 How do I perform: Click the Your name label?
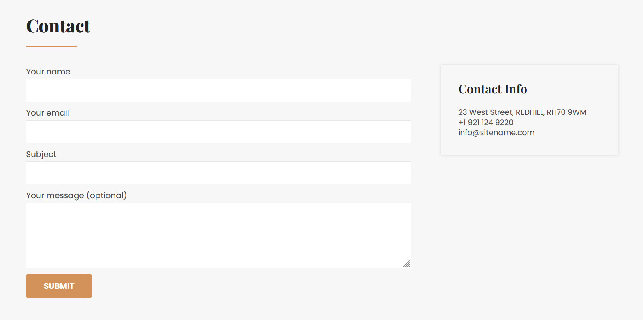pyautogui.click(x=48, y=72)
